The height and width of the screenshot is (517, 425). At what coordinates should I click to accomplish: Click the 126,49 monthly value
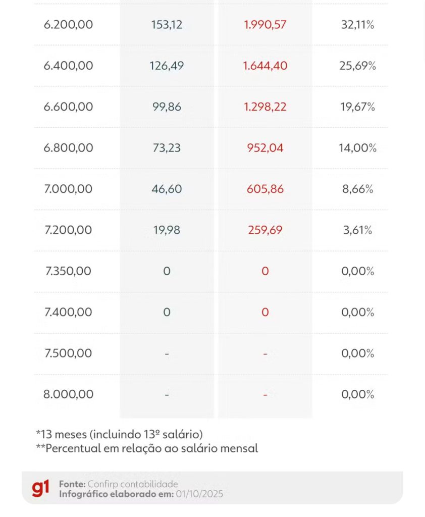pos(167,66)
